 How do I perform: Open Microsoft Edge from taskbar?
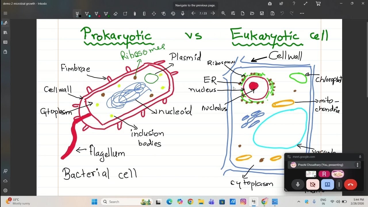pos(169,202)
